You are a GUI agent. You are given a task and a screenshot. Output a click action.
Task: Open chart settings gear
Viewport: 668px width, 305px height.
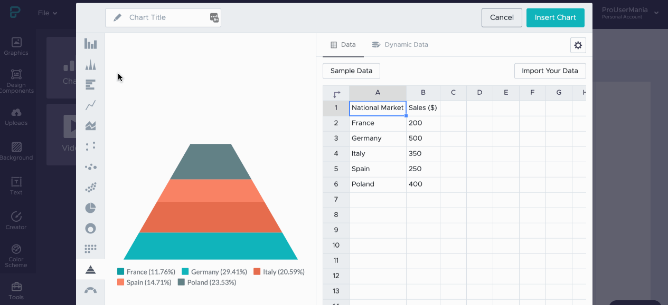tap(578, 45)
